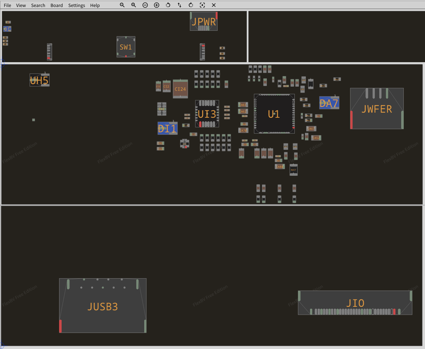Image resolution: width=425 pixels, height=349 pixels.
Task: Select the JWFER connector on the board
Action: coord(377,109)
